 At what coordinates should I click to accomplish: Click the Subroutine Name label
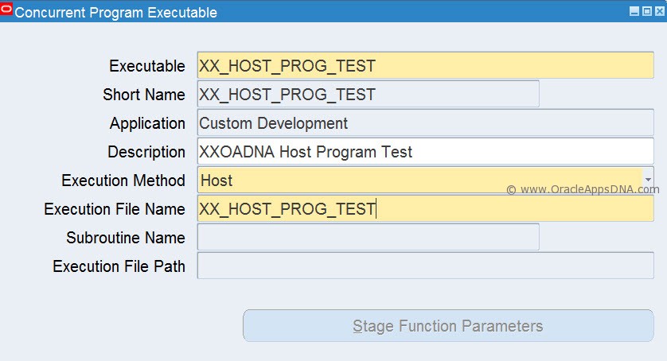tap(126, 237)
